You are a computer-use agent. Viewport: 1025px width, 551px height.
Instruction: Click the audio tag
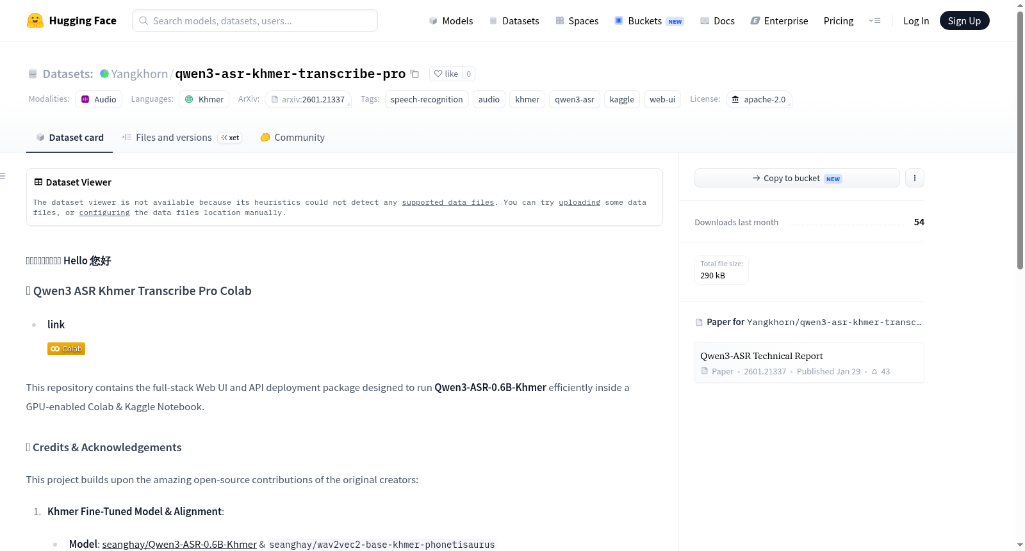pos(489,99)
